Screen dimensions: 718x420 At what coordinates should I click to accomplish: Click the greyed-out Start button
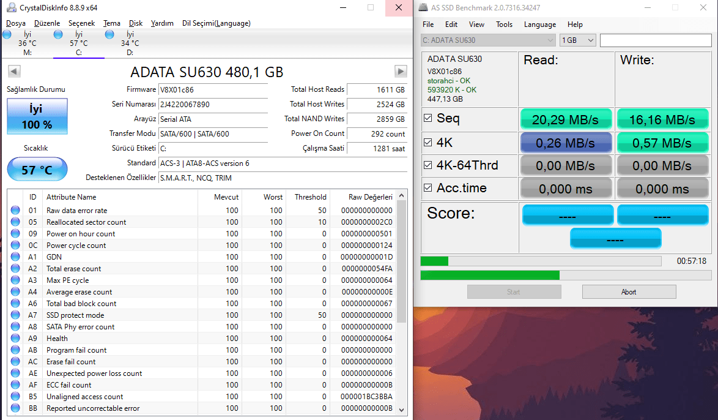[x=514, y=292]
